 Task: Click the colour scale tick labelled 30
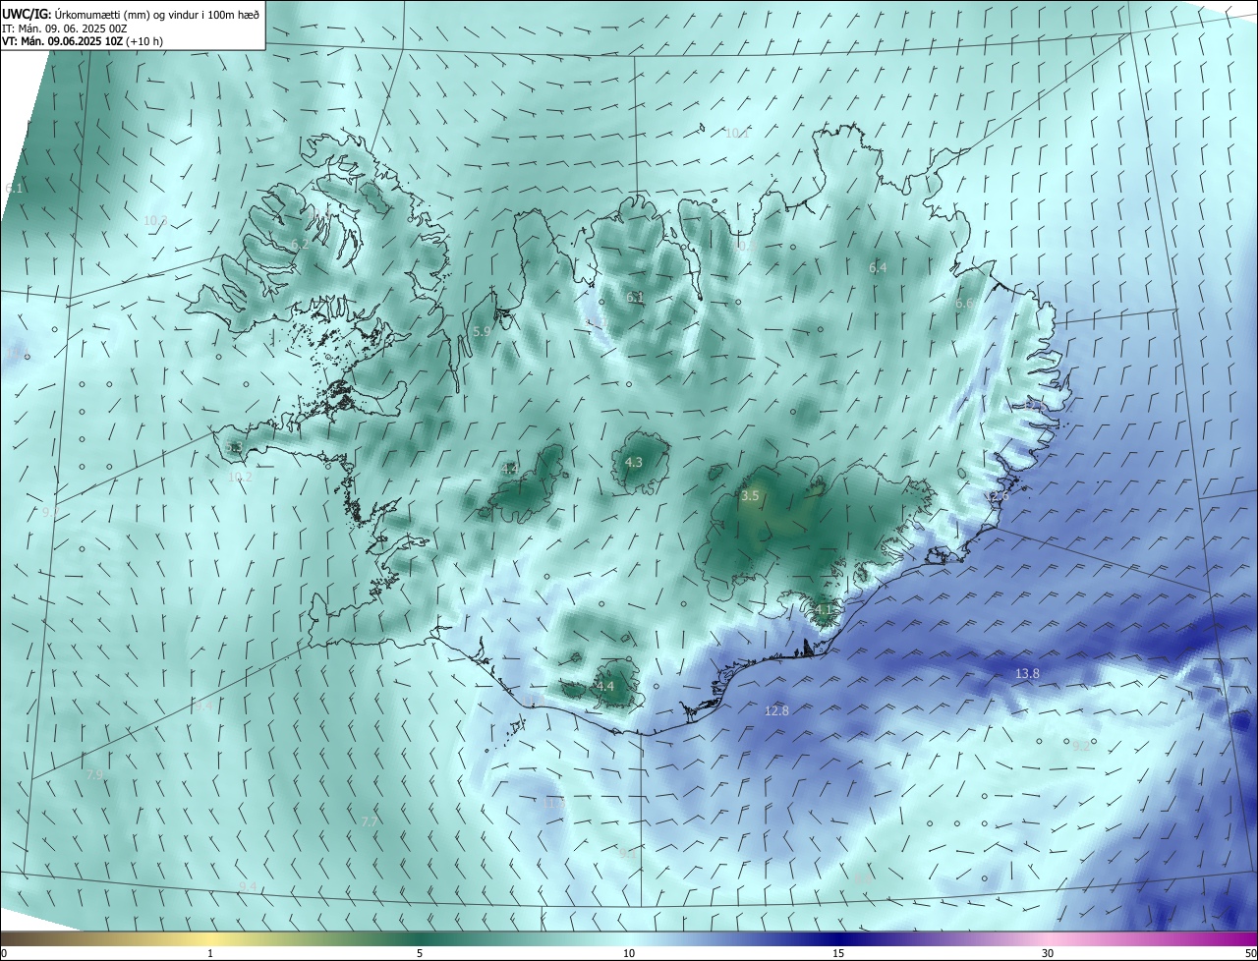(1048, 954)
